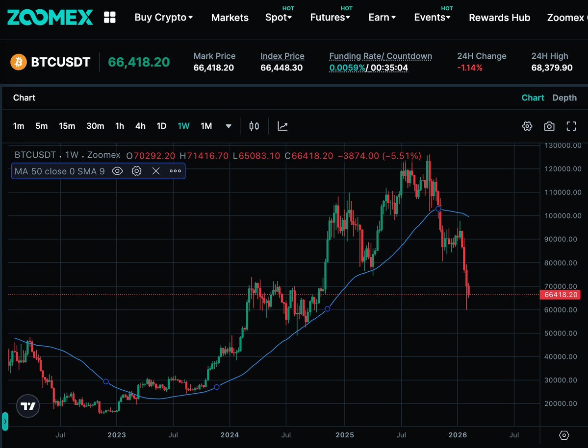
Task: Open the time axis settings icon
Action: [564, 435]
